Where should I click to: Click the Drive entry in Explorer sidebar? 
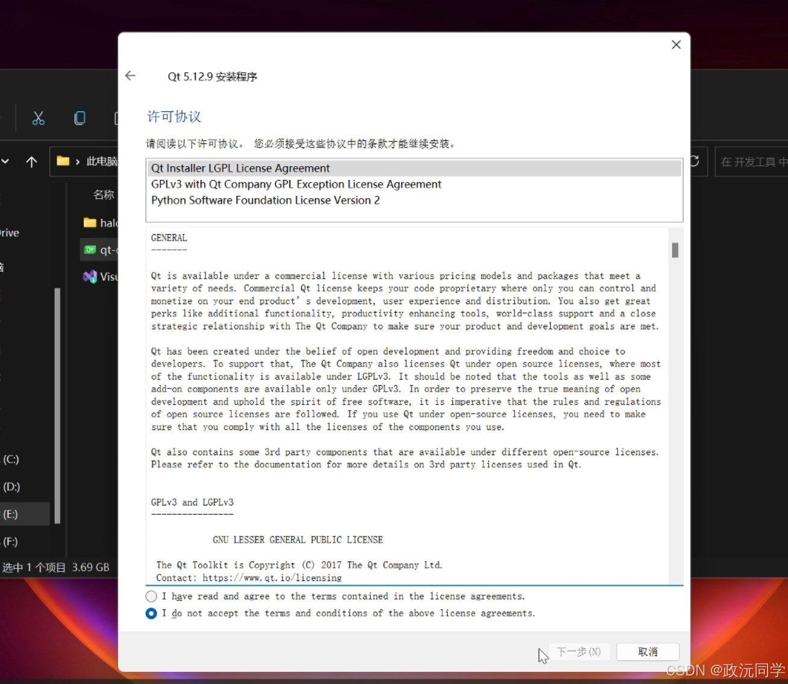10,233
